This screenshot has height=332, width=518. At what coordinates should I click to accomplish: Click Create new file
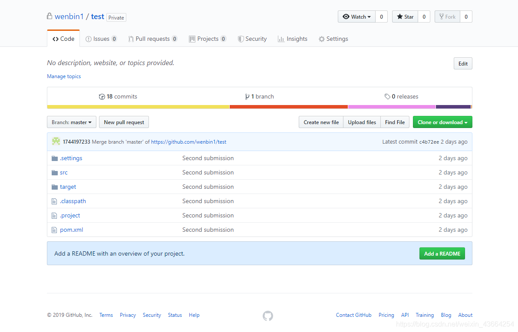click(x=321, y=122)
